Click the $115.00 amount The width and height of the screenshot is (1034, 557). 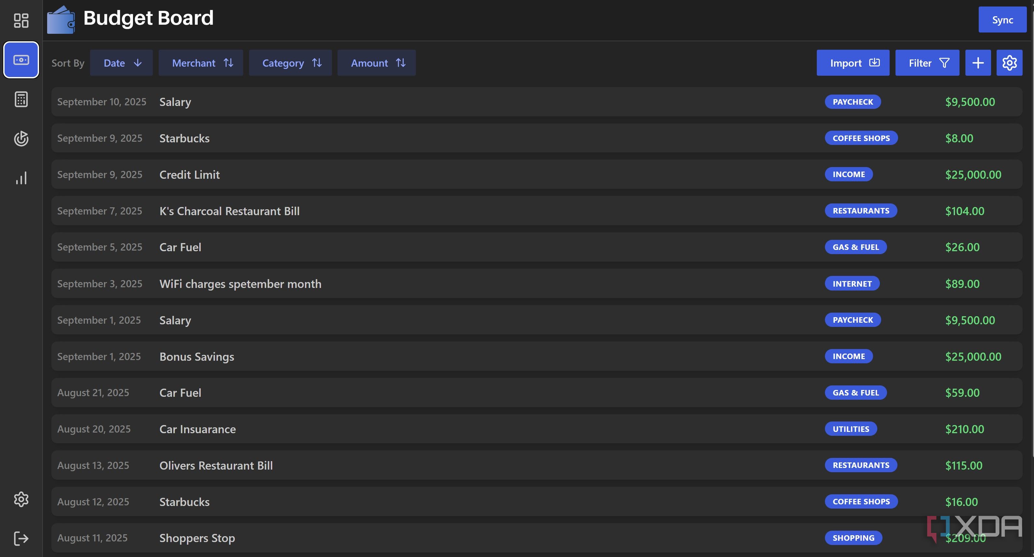(x=964, y=465)
